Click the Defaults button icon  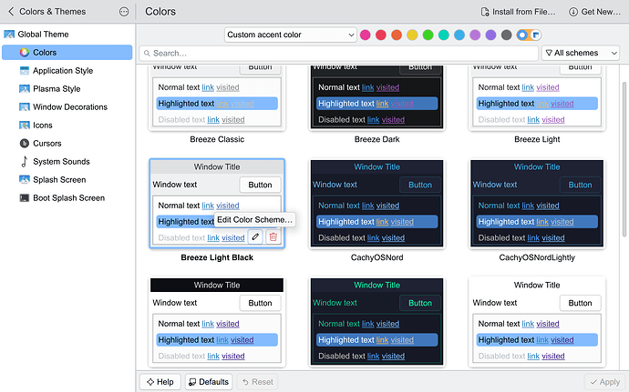point(192,382)
